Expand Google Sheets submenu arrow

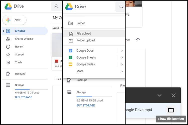[122, 57]
